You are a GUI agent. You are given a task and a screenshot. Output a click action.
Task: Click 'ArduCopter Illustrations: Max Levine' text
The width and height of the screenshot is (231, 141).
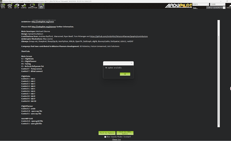pyautogui.click(x=37, y=39)
